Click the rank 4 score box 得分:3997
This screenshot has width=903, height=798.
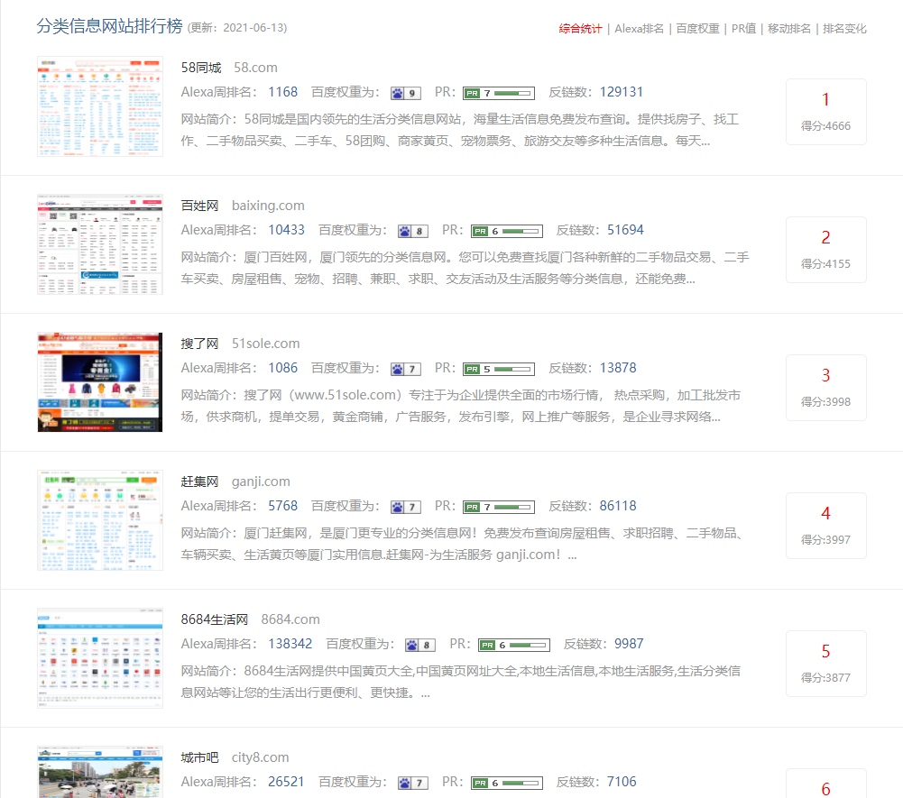click(x=825, y=526)
